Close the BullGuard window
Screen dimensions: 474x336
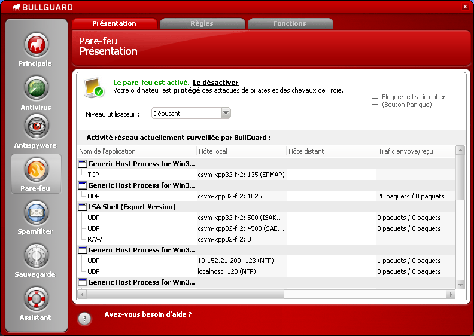tap(465, 7)
